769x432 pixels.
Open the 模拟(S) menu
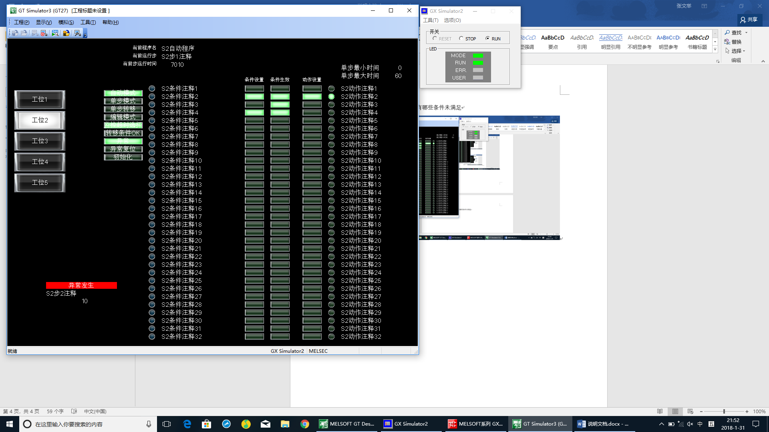coord(66,22)
